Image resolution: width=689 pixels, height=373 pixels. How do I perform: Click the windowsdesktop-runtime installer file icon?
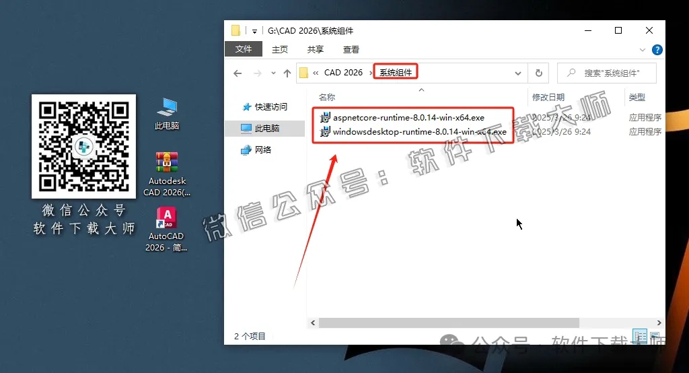325,131
